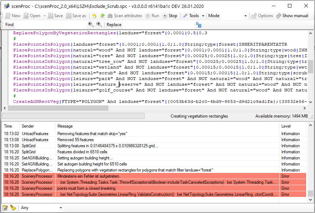
Task: Focus the Find text field
Action: (51, 25)
